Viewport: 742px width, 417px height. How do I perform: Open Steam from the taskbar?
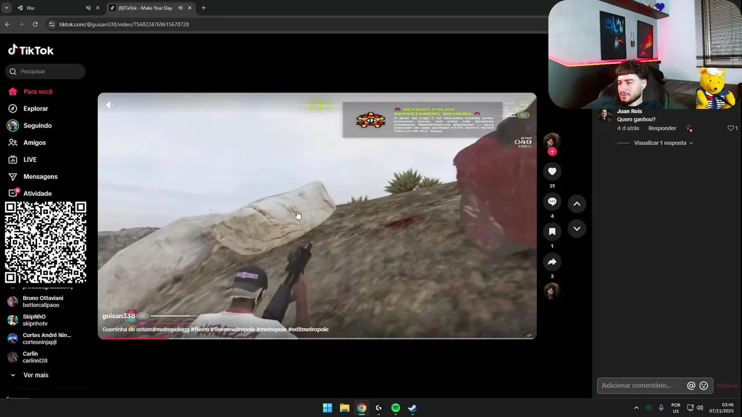(x=412, y=408)
